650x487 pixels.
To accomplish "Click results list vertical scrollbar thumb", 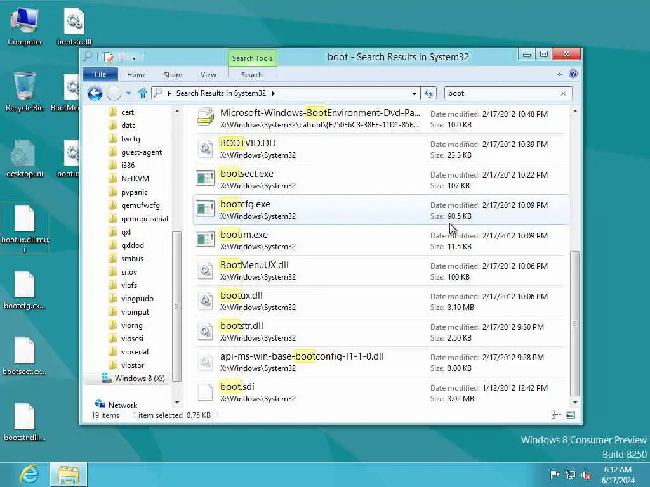I will (x=574, y=323).
